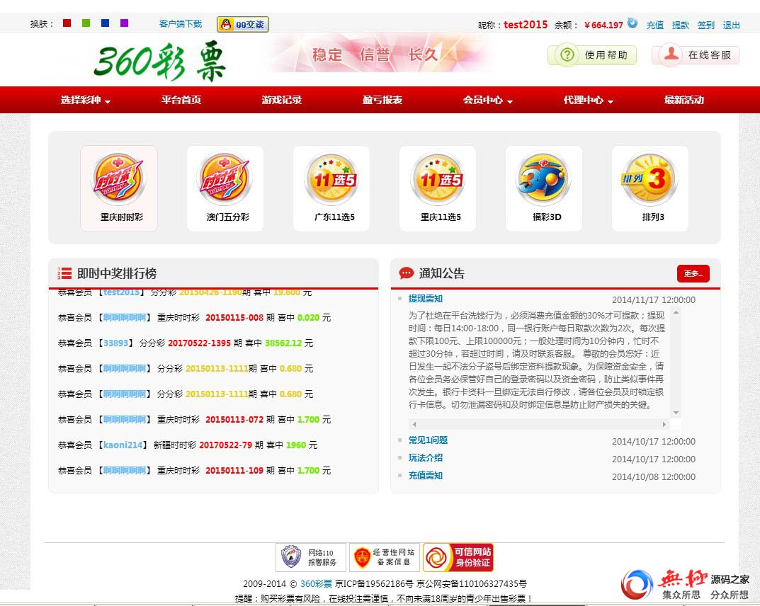Open the 充值 recharge link
Viewport: 760px width, 606px height.
pyautogui.click(x=655, y=25)
